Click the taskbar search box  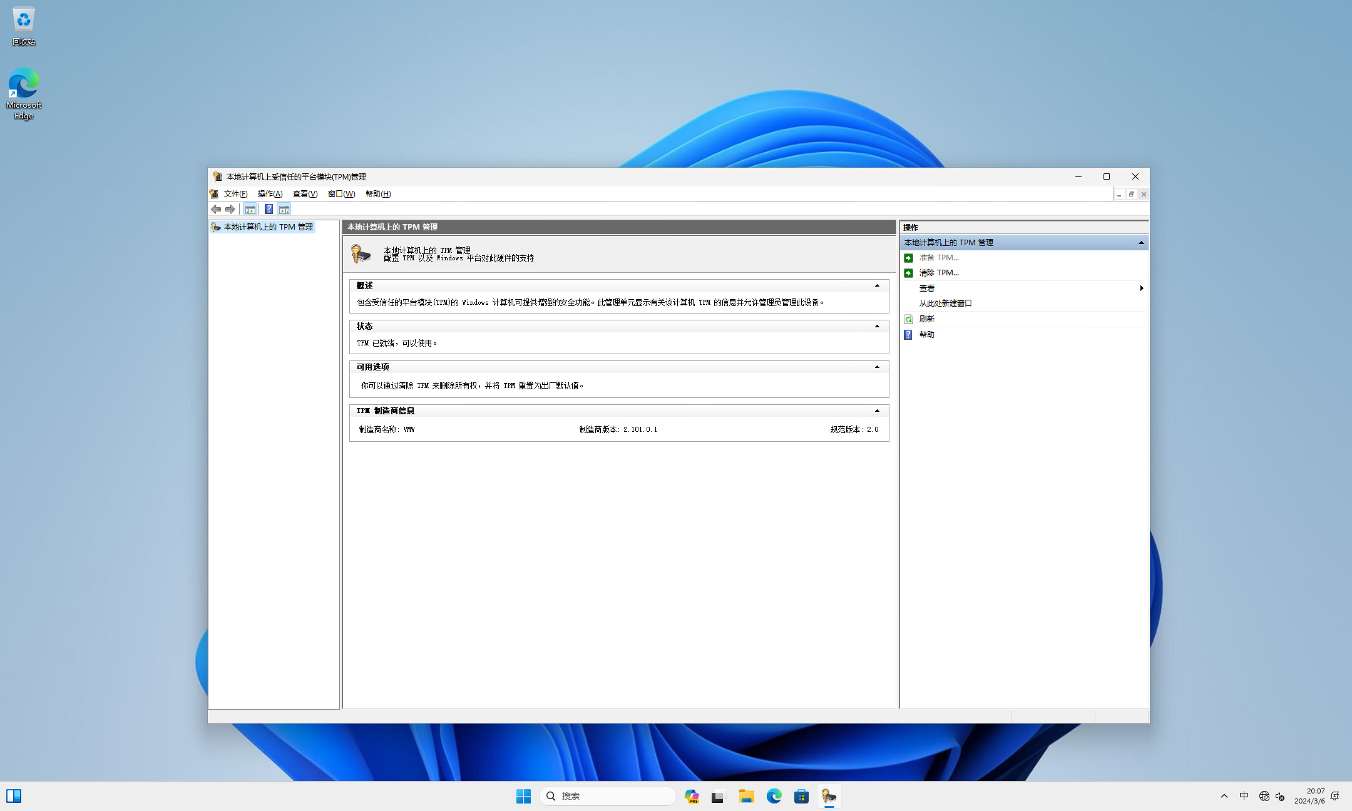coord(607,796)
